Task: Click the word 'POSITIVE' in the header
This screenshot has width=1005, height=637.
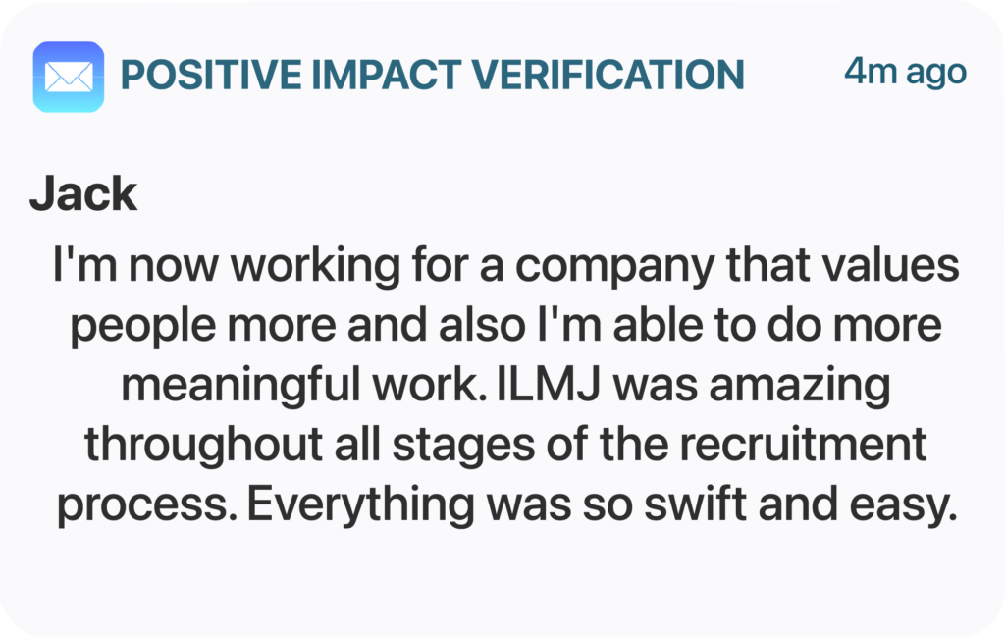Action: point(210,75)
